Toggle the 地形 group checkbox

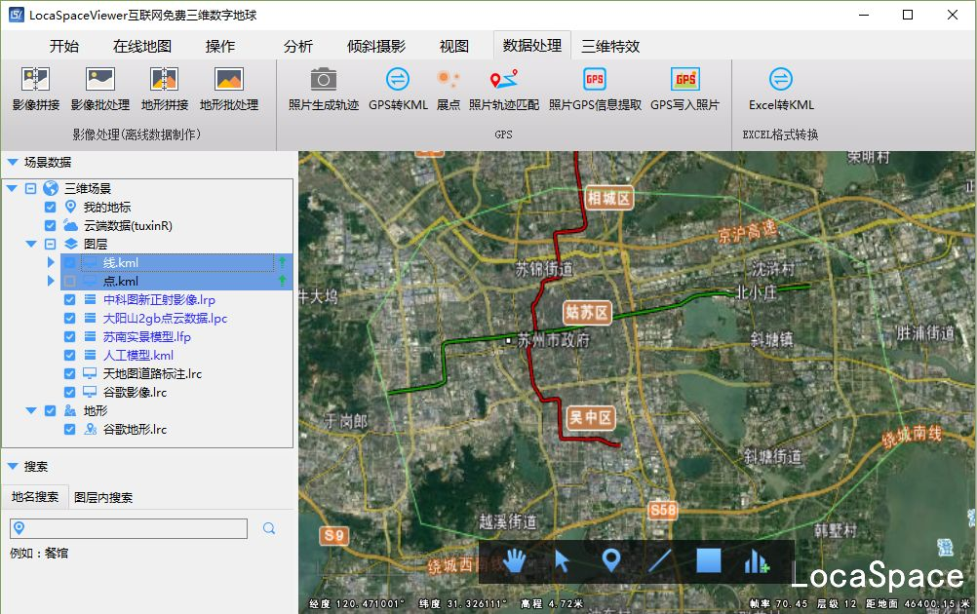click(51, 410)
